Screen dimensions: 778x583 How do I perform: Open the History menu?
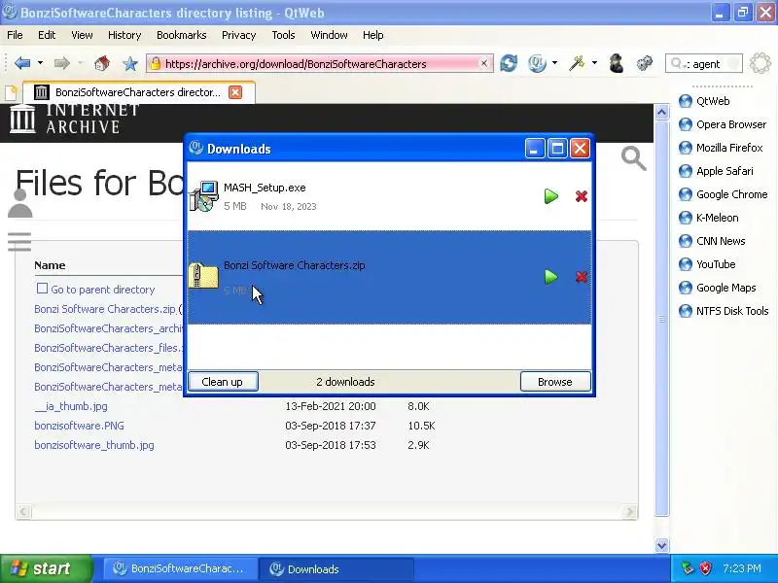[x=124, y=35]
